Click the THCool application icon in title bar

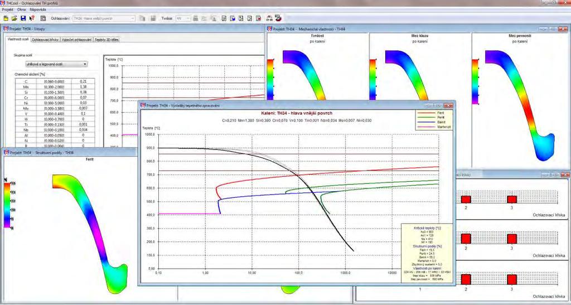pos(3,3)
